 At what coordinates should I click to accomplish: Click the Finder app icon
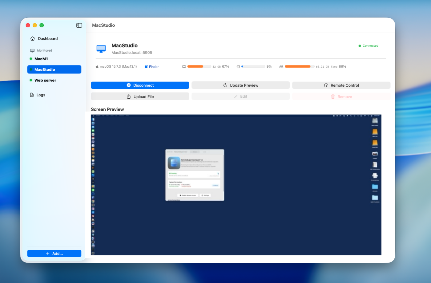pos(146,67)
